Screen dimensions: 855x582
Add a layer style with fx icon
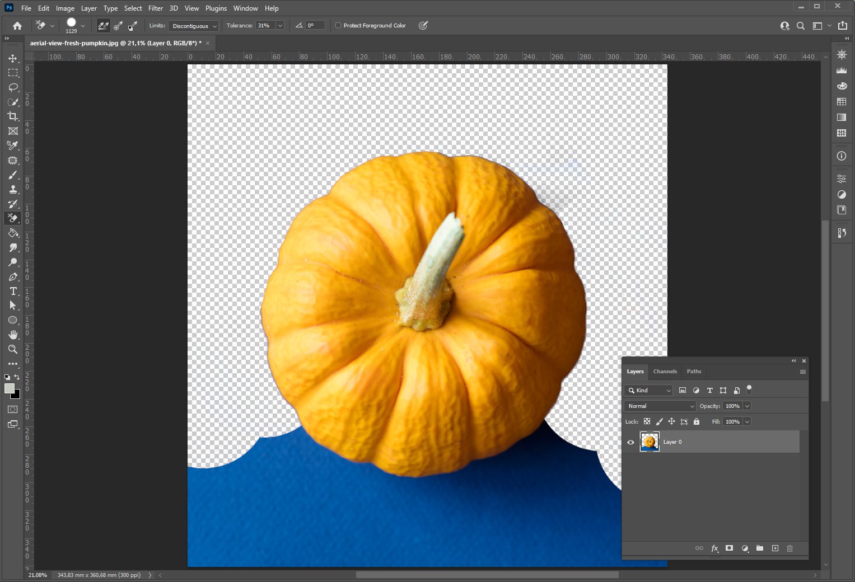714,548
